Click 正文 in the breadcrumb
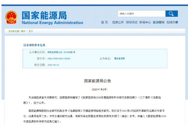 31,31
